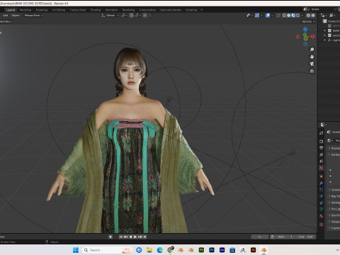
Task: Open the Scene properties tab icon
Action: pyautogui.click(x=322, y=161)
